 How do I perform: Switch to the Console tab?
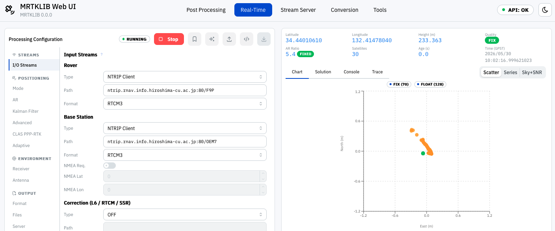pos(351,72)
